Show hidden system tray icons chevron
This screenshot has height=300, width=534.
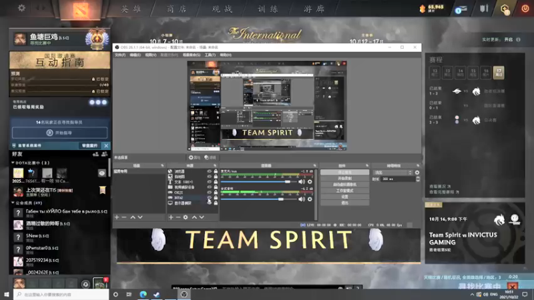click(x=472, y=295)
